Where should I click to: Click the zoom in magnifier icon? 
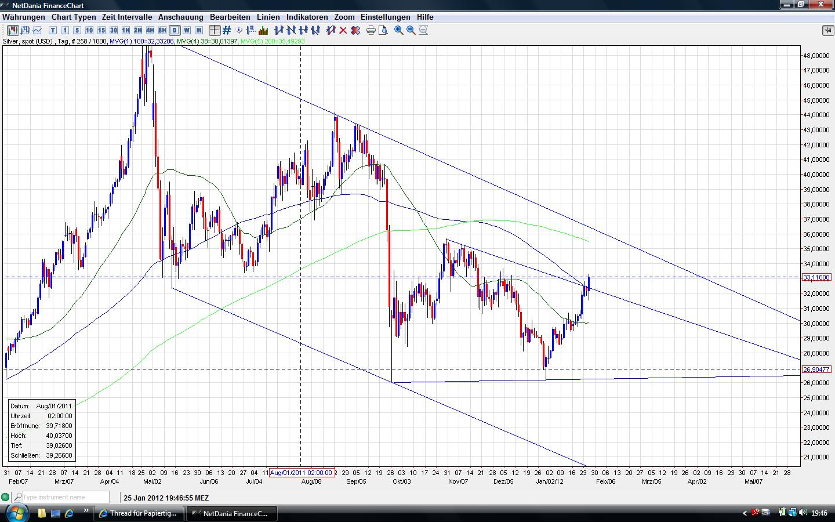coord(399,30)
